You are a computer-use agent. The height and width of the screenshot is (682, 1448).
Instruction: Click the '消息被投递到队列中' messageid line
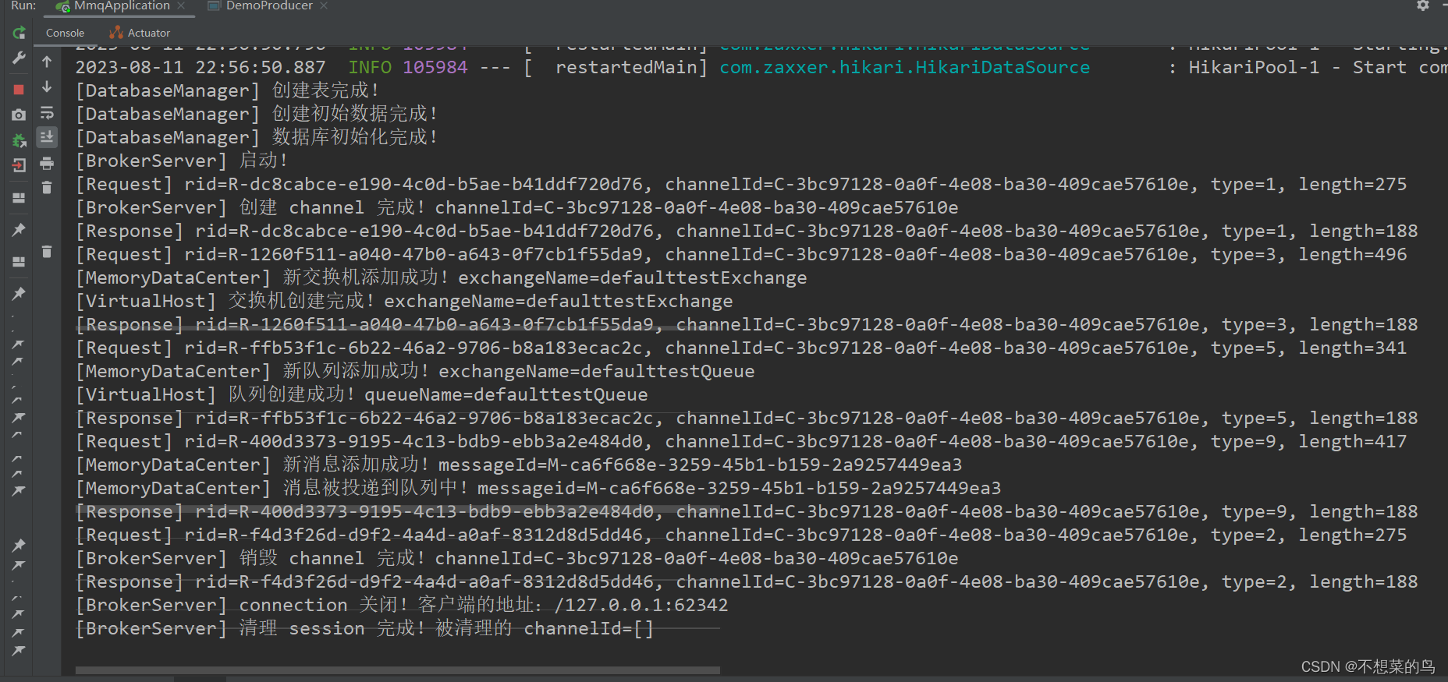[x=538, y=488]
